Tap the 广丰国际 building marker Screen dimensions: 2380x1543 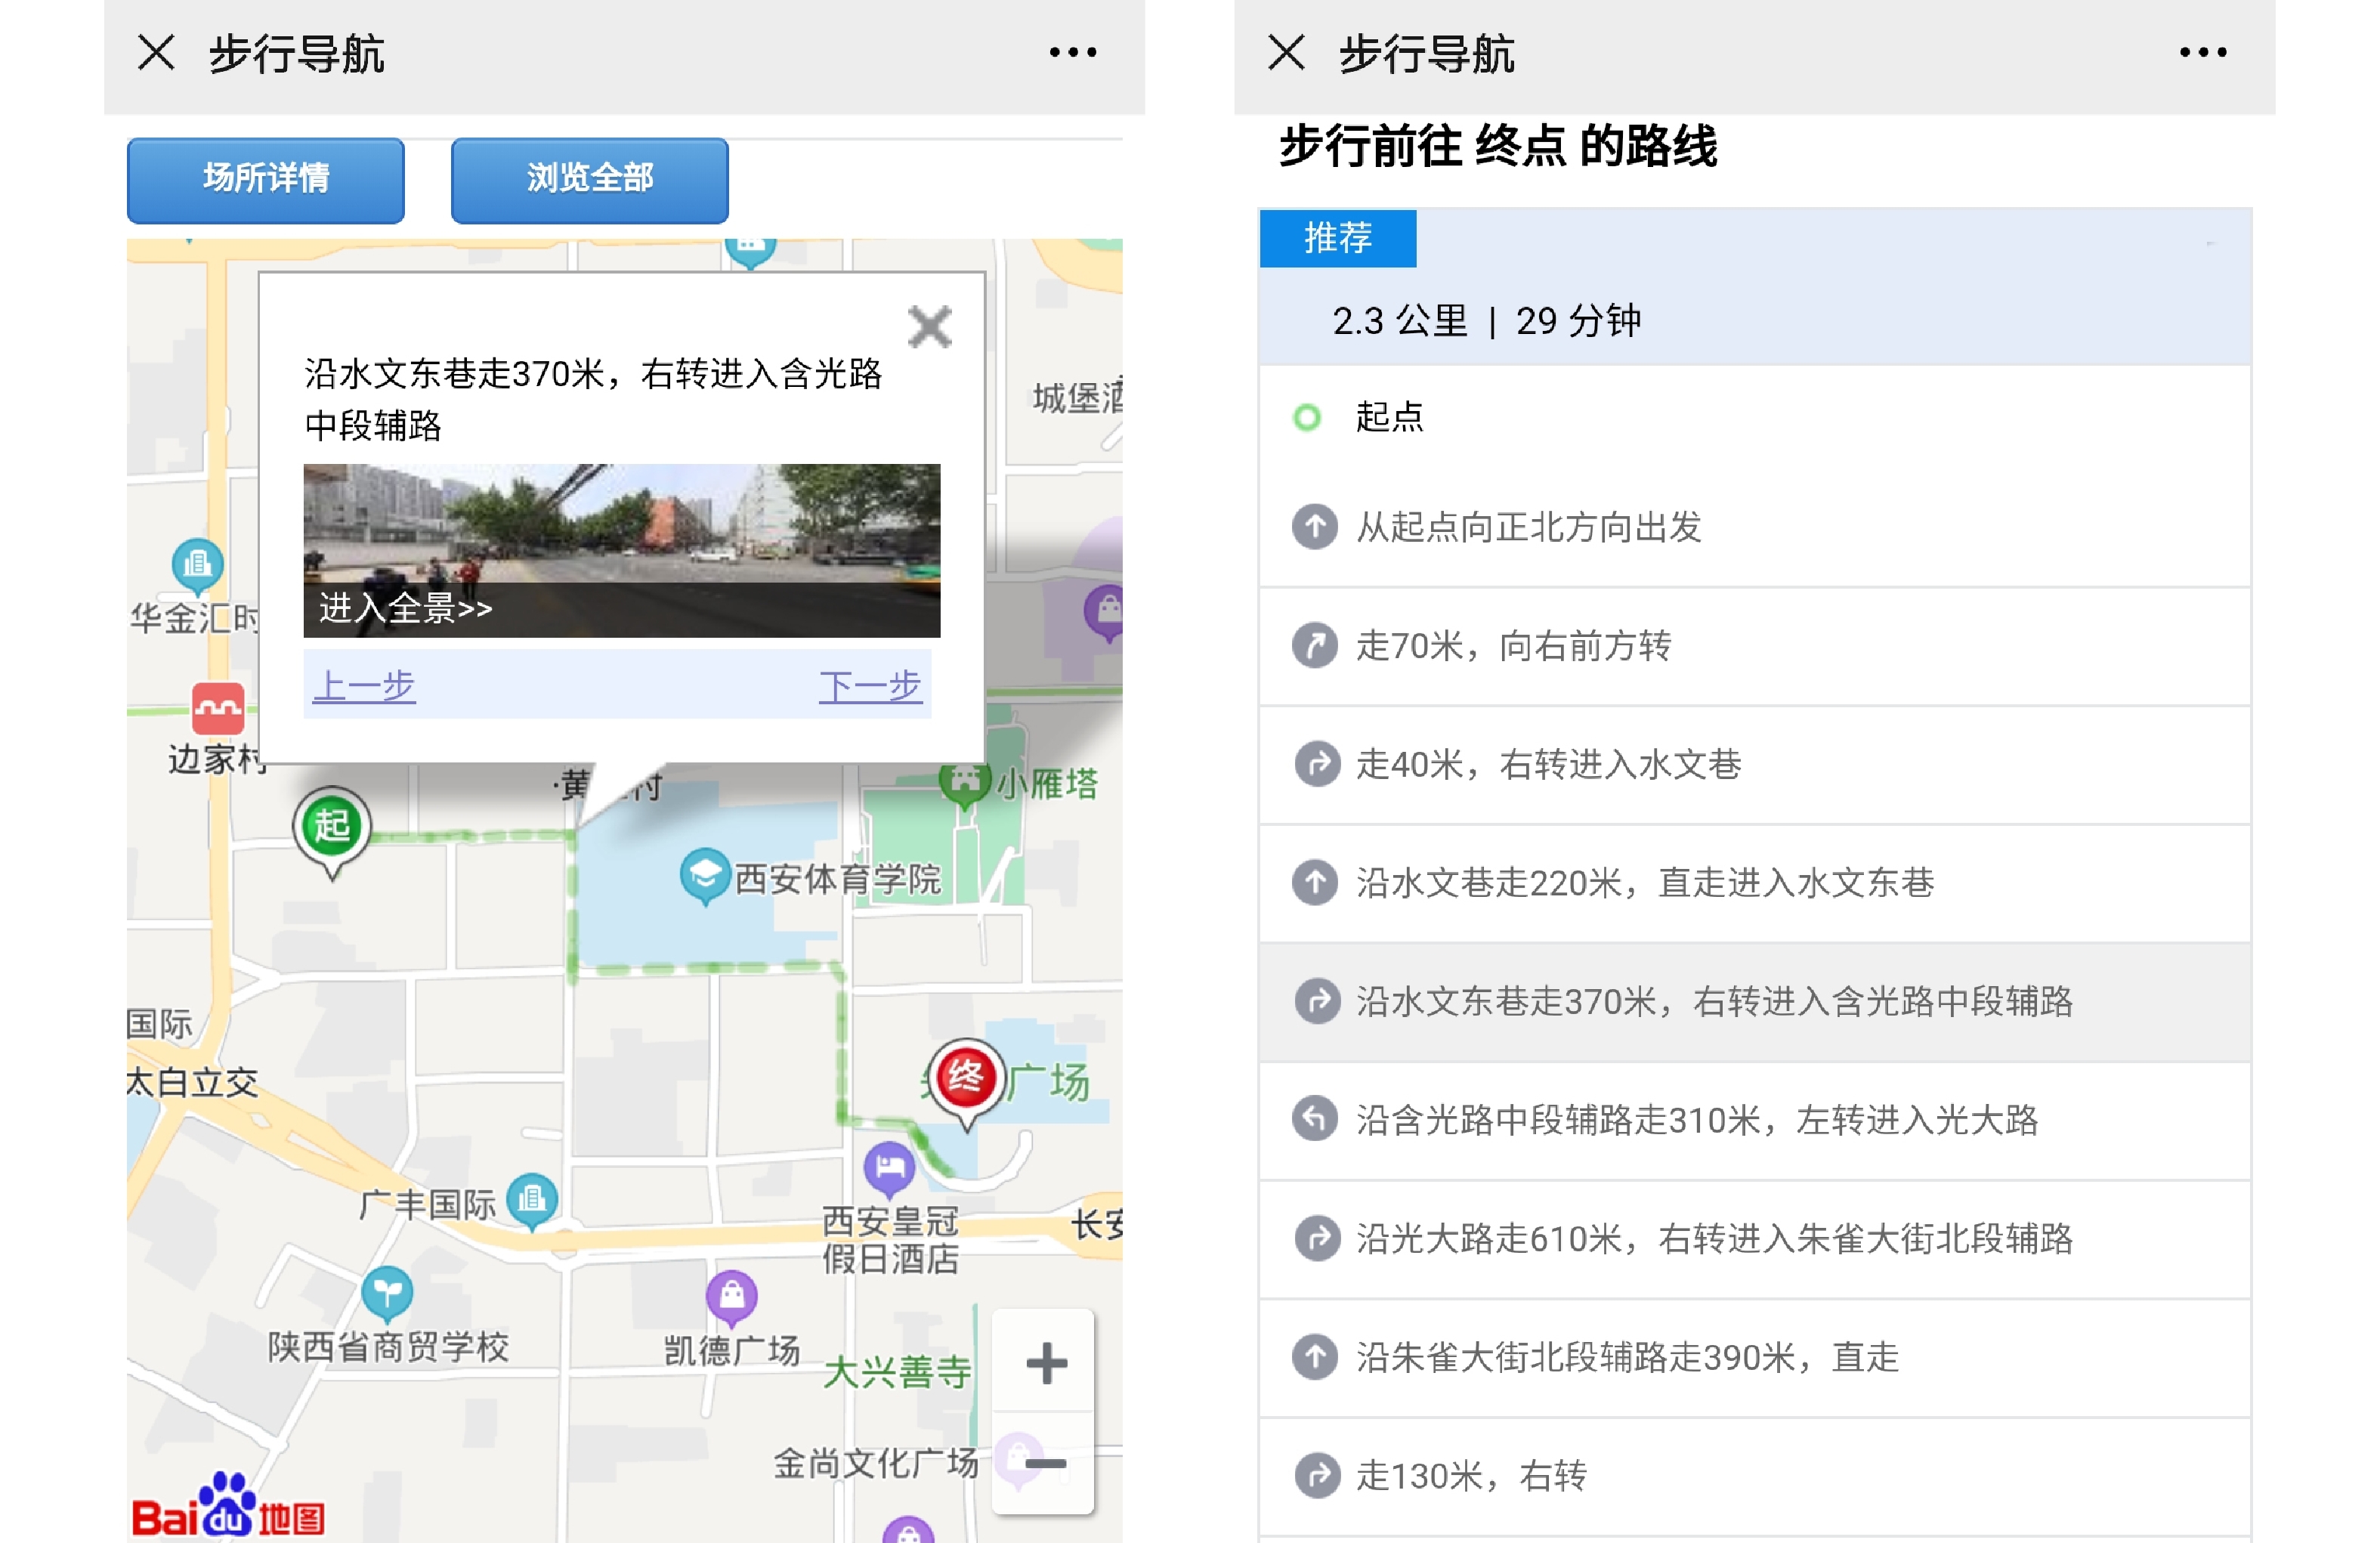[x=532, y=1201]
